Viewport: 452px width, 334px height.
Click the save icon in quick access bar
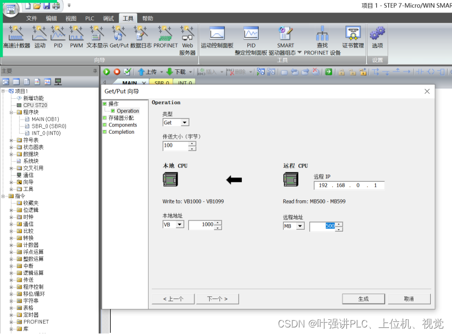pos(46,5)
